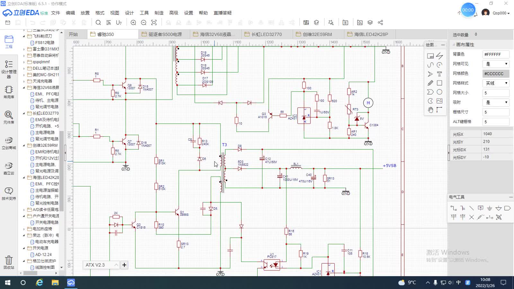The height and width of the screenshot is (289, 514).
Task: Place a net port symbol
Action: tap(508, 208)
